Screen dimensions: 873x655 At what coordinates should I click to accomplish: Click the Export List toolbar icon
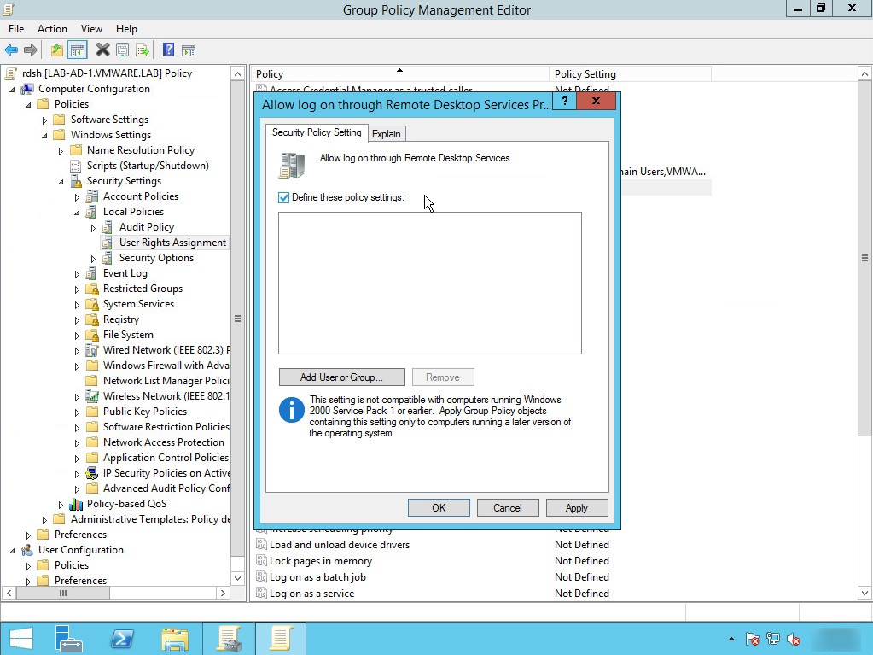tap(142, 50)
